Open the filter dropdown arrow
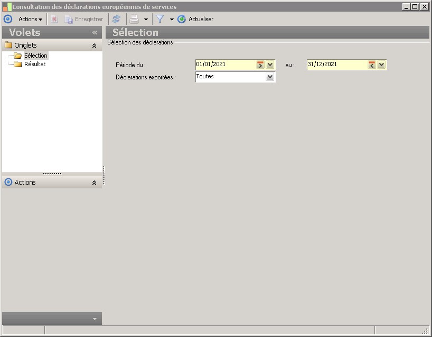The width and height of the screenshot is (432, 337). [172, 20]
